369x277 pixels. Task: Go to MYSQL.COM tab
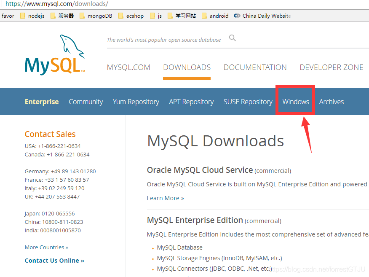click(x=128, y=67)
